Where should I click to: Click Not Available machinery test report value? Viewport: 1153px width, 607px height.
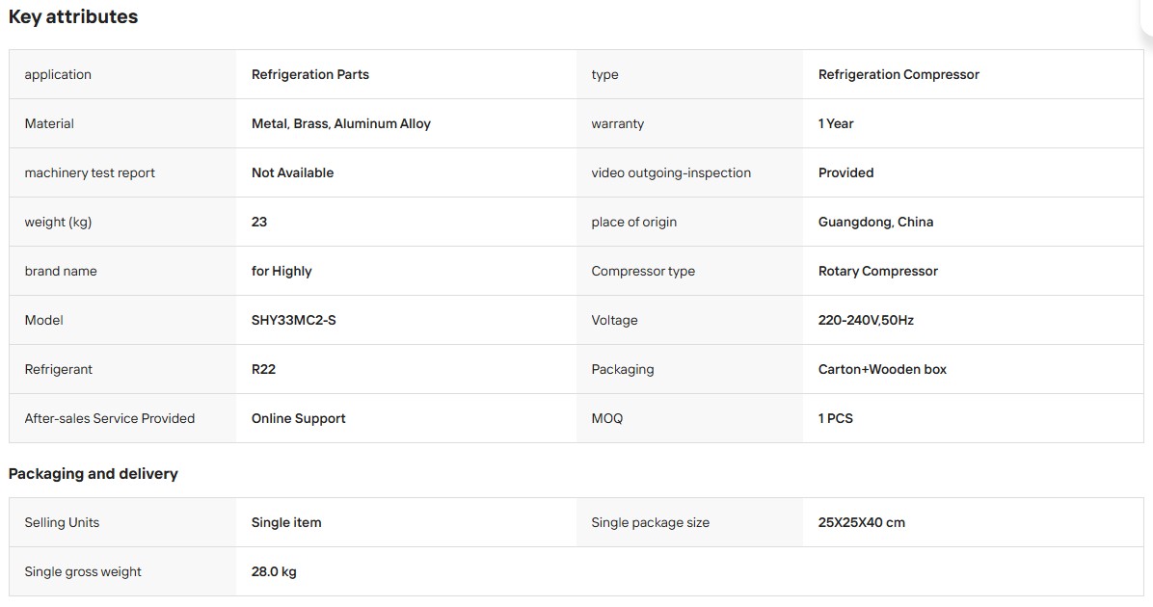293,172
